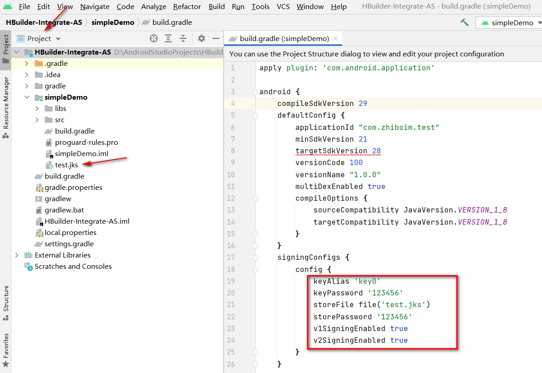This screenshot has height=373, width=542.
Task: Expand External Libraries node
Action: click(x=17, y=255)
